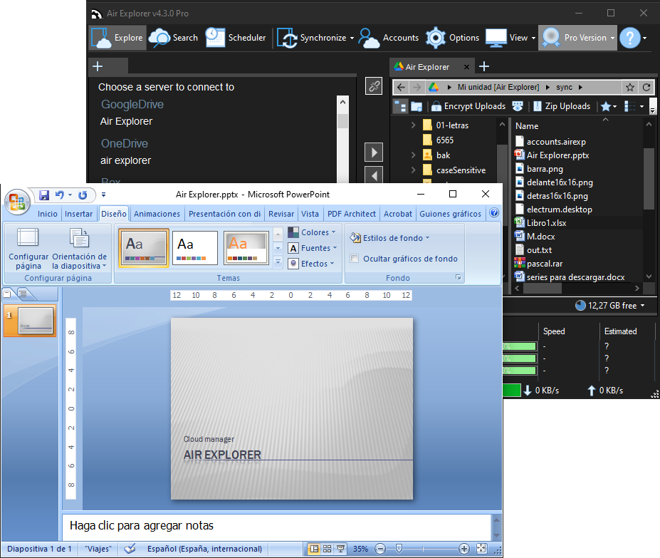
Task: Toggle Zip Uploads option
Action: tap(562, 106)
